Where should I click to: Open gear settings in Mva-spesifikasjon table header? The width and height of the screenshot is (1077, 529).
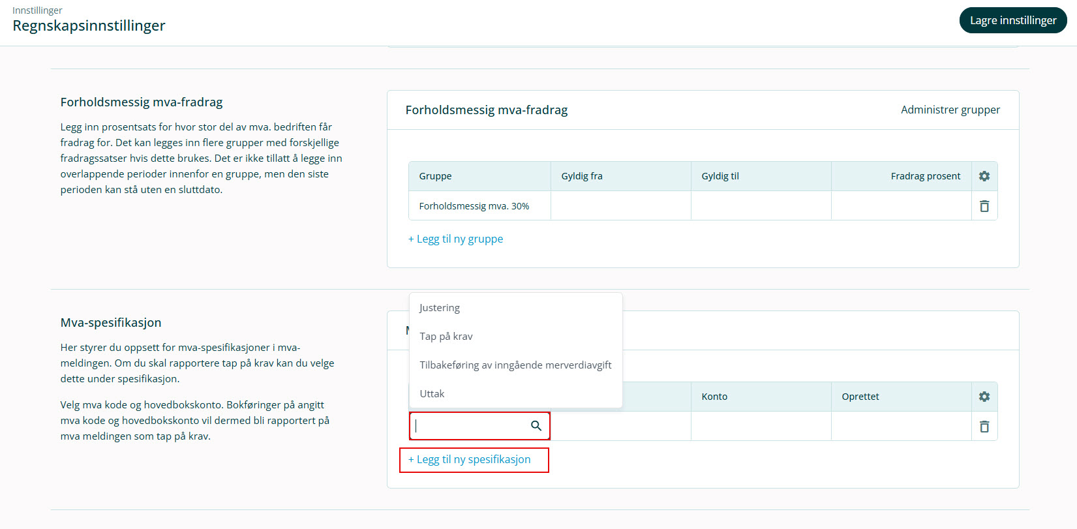pos(984,397)
